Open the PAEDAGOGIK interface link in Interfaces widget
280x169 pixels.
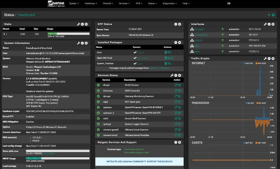(201, 35)
